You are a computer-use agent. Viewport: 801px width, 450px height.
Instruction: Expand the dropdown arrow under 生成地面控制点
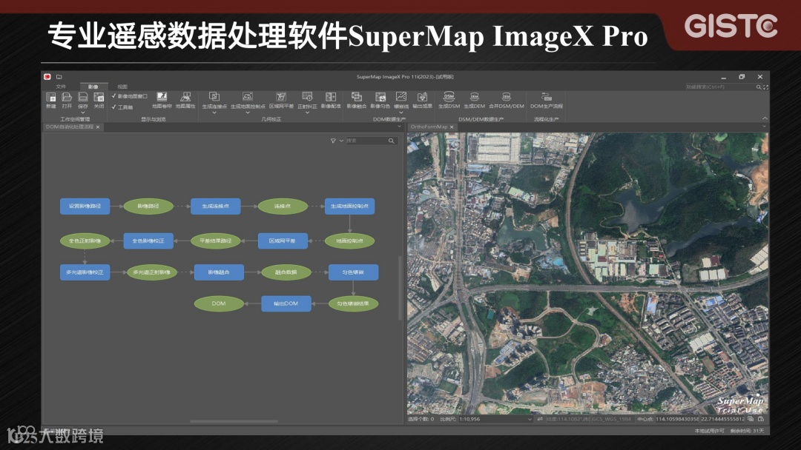point(248,112)
